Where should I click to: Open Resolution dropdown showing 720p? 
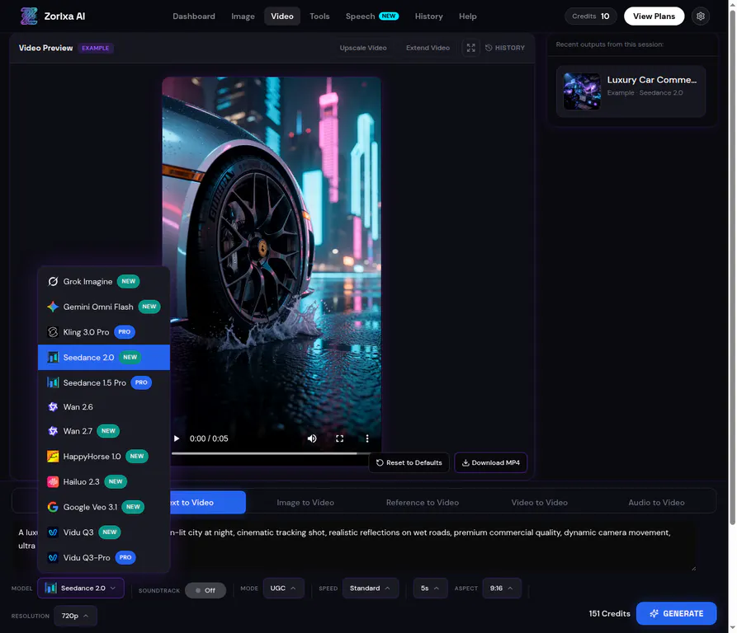(75, 617)
